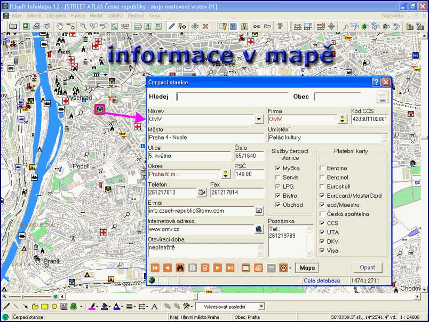Click the trash delete record icon
Screen dimensions: 429x322
[205, 268]
